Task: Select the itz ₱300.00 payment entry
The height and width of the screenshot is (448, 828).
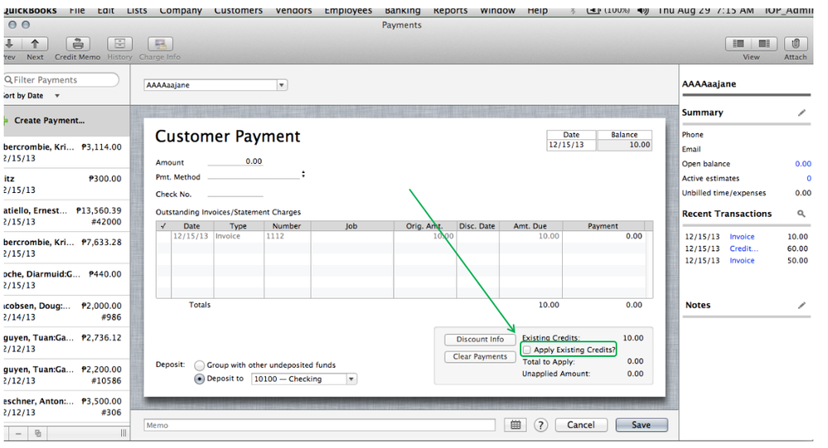Action: click(x=65, y=184)
